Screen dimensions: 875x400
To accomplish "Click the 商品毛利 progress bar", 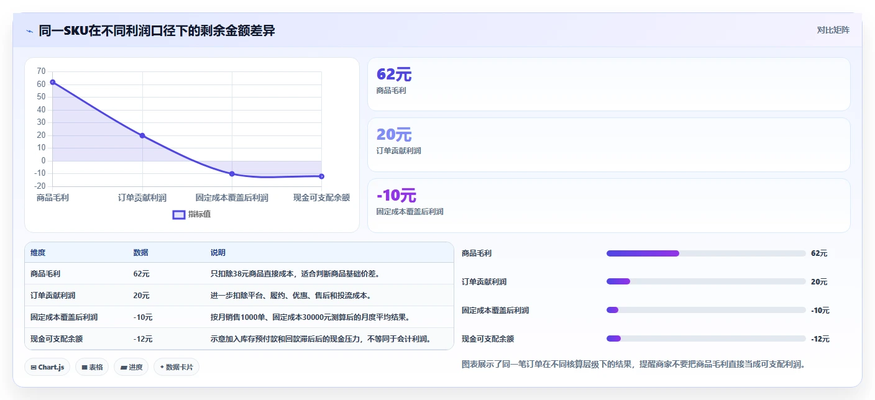I will (706, 253).
